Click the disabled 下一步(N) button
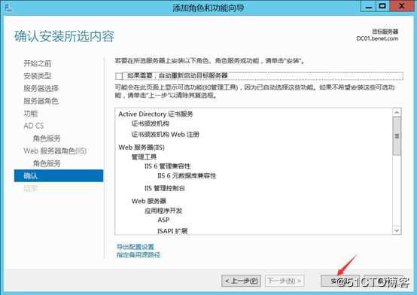This screenshot has width=417, height=295. [x=285, y=281]
